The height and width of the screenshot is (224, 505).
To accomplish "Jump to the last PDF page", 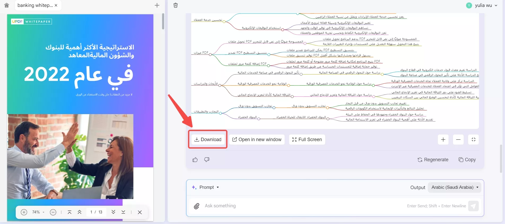I will 123,212.
